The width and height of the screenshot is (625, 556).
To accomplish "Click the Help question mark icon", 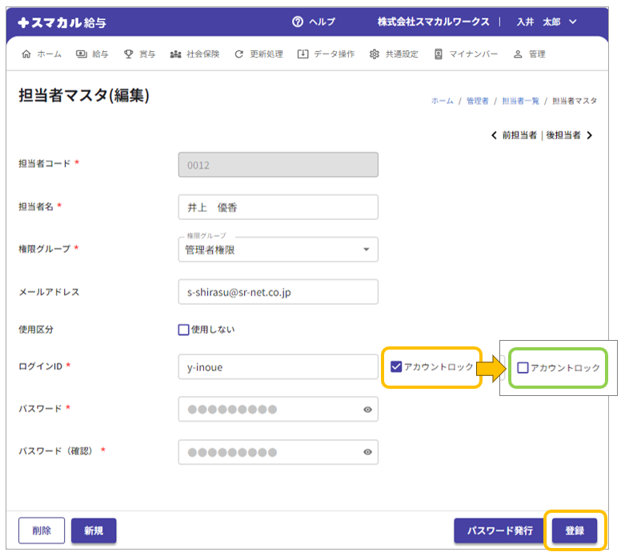I will point(298,22).
